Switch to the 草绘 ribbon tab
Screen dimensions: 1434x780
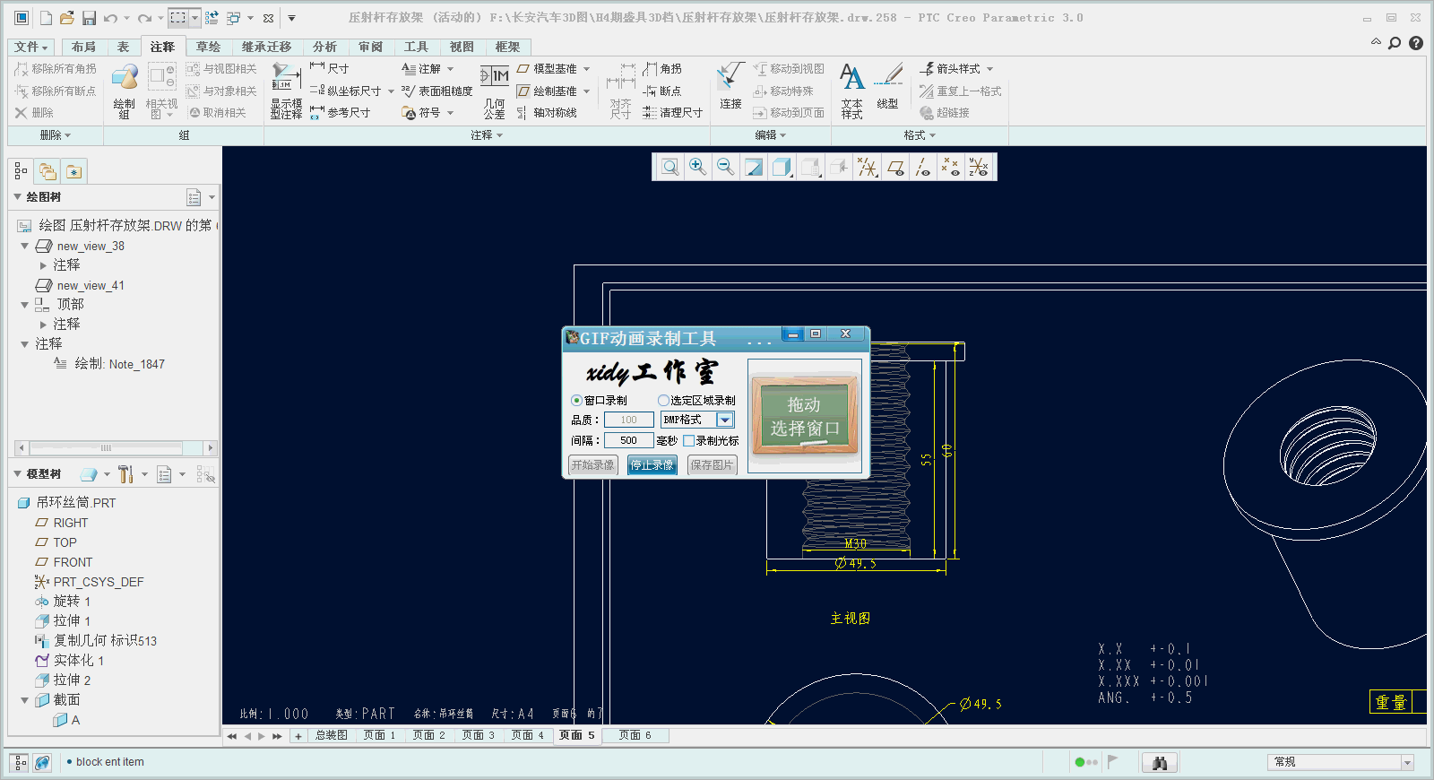[208, 47]
